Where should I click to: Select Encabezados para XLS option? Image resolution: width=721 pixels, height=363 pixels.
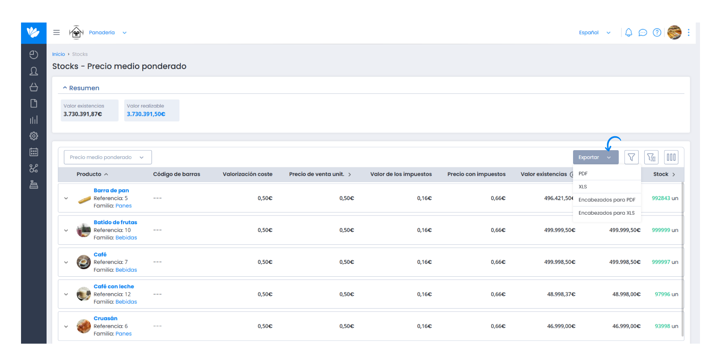[607, 213]
